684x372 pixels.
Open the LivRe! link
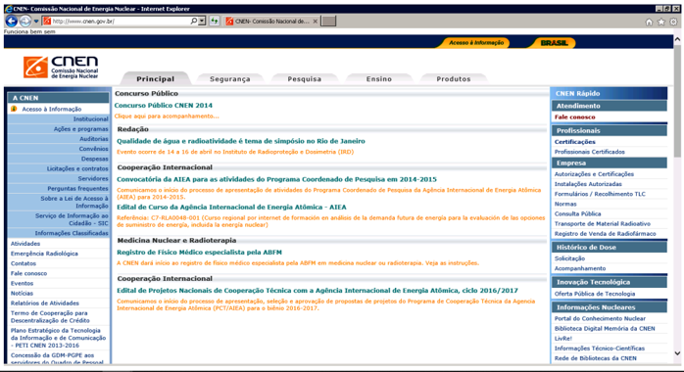click(x=563, y=339)
